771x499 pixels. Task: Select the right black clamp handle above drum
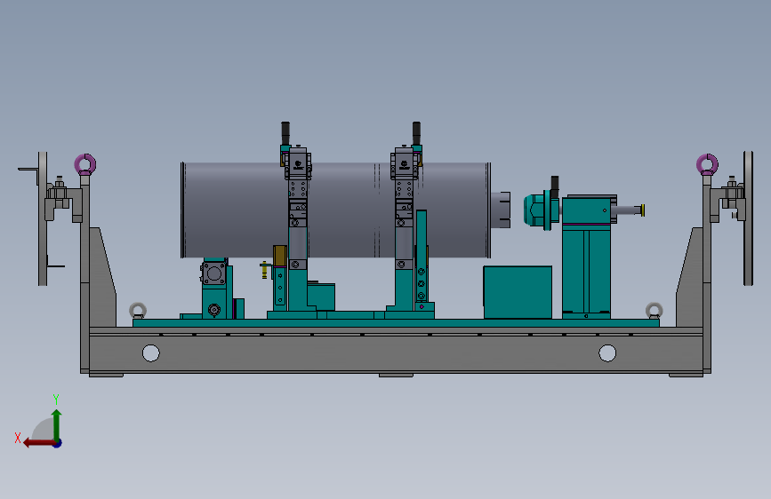tap(416, 133)
